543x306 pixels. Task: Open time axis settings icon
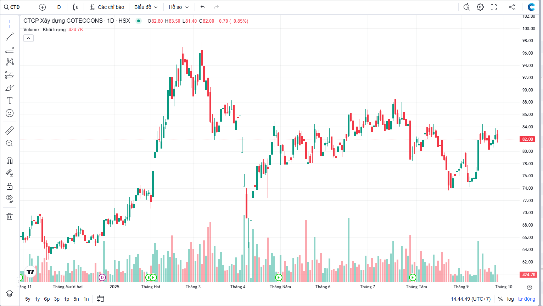click(530, 287)
